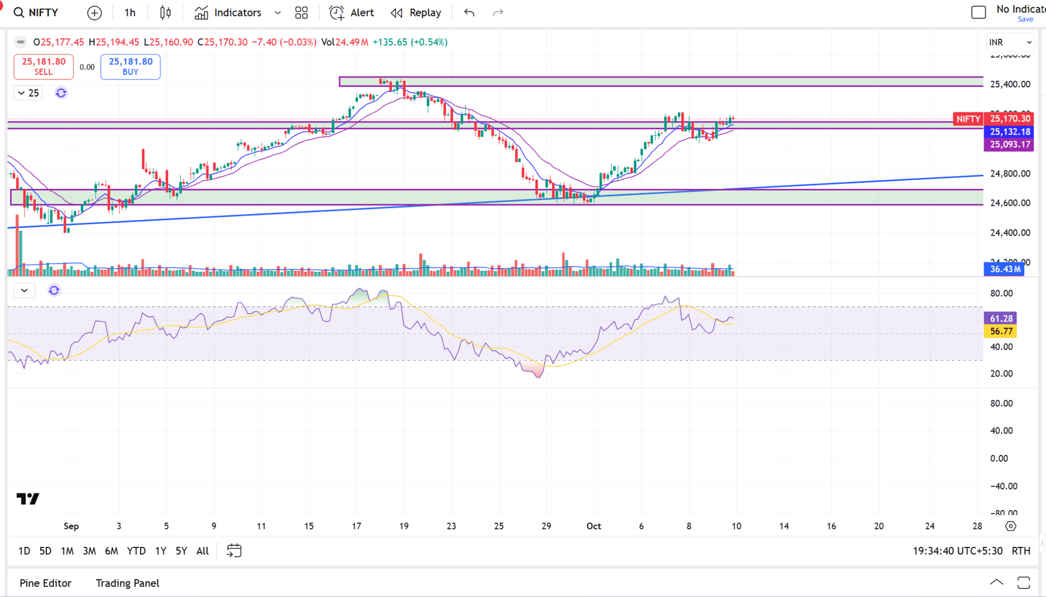Open the No Indicators layout name menu

click(x=1020, y=9)
